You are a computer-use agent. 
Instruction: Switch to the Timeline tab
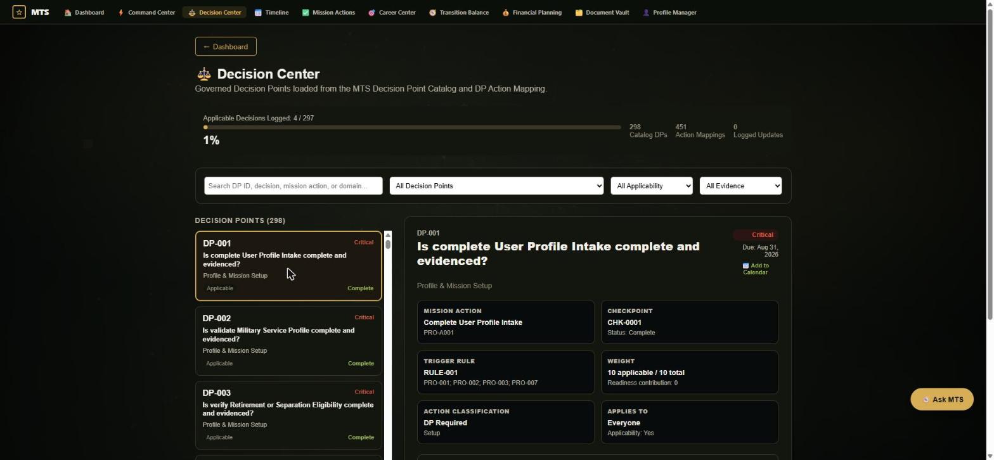point(271,13)
